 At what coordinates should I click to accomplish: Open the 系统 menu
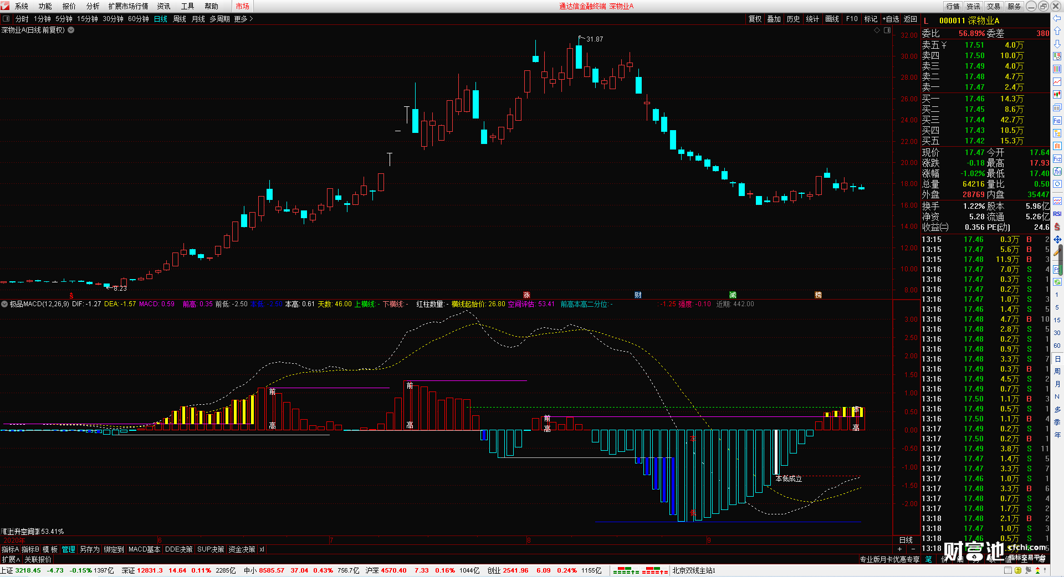pos(22,6)
